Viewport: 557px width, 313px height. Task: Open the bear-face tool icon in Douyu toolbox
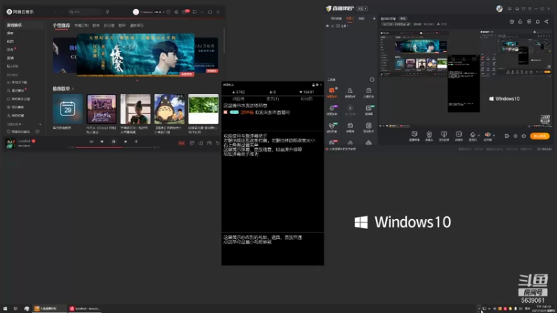click(332, 127)
